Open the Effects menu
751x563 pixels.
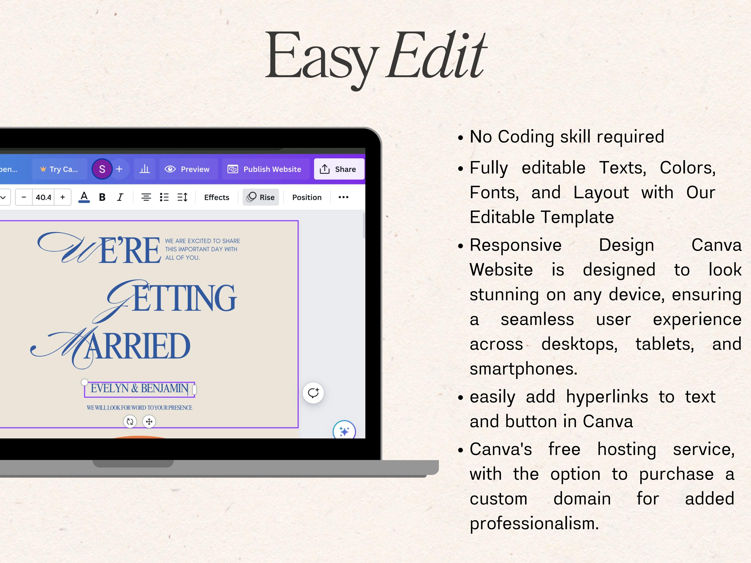click(217, 197)
